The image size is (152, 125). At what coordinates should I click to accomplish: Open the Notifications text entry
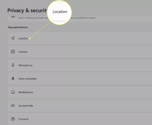(26, 92)
